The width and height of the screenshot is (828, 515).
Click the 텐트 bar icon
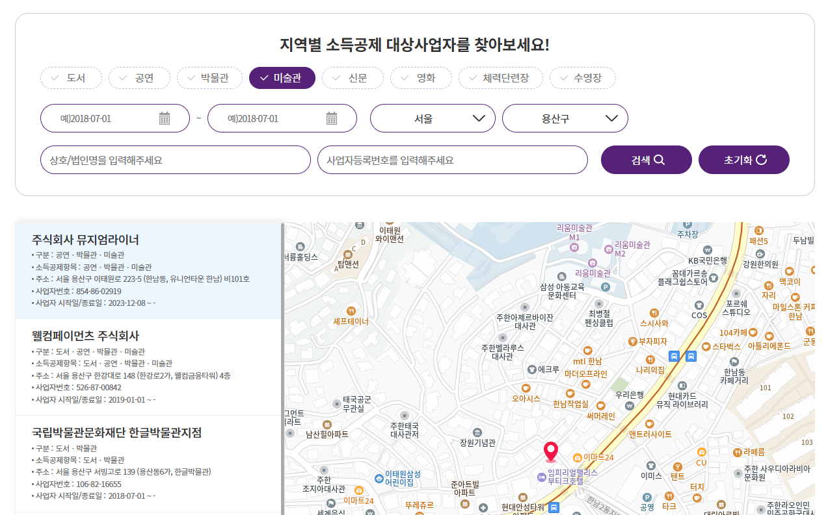pos(678,466)
